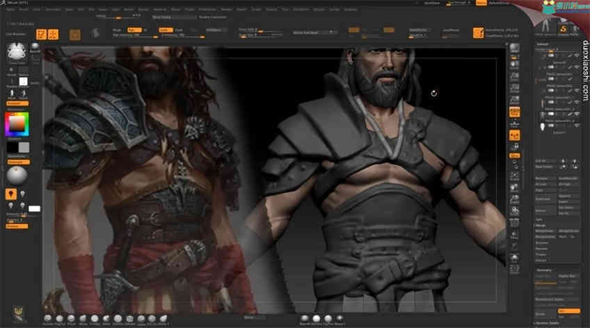Expand the Extract section in Subtool panel
Screen dimensions: 590x328
pyautogui.click(x=541, y=261)
